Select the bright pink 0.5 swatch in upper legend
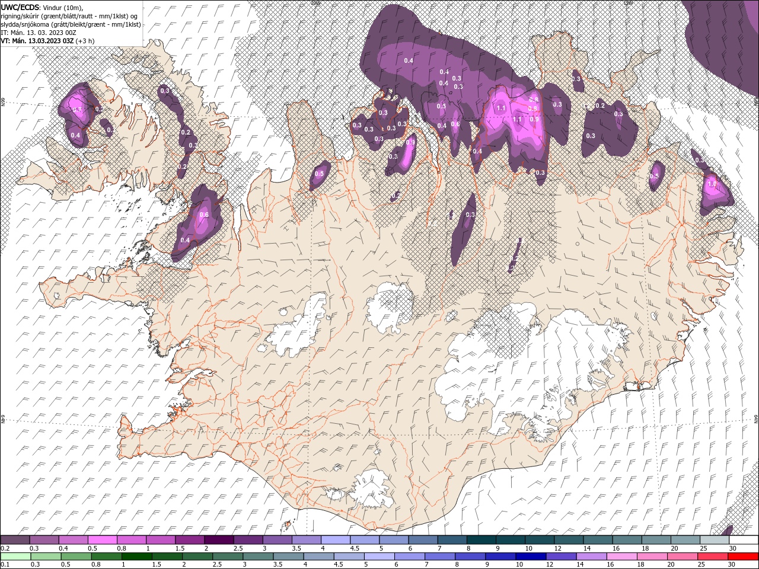759x569 pixels. pyautogui.click(x=102, y=540)
